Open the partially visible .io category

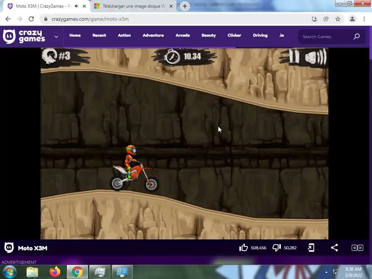282,35
